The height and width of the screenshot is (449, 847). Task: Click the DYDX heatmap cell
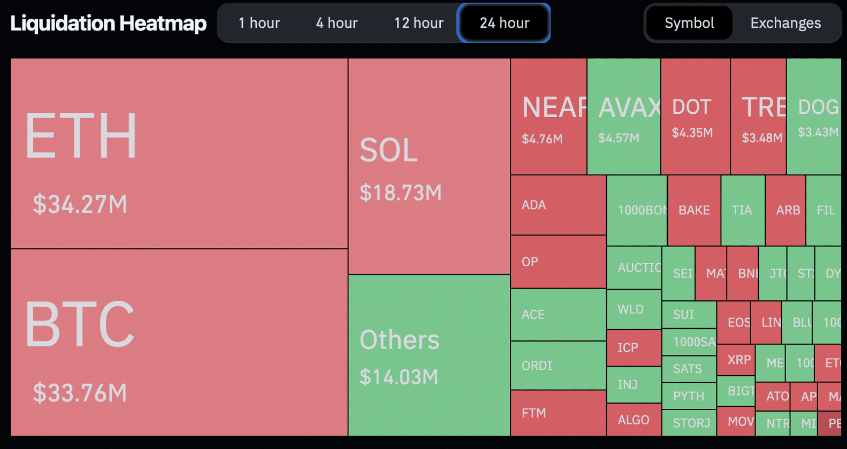tap(828, 274)
